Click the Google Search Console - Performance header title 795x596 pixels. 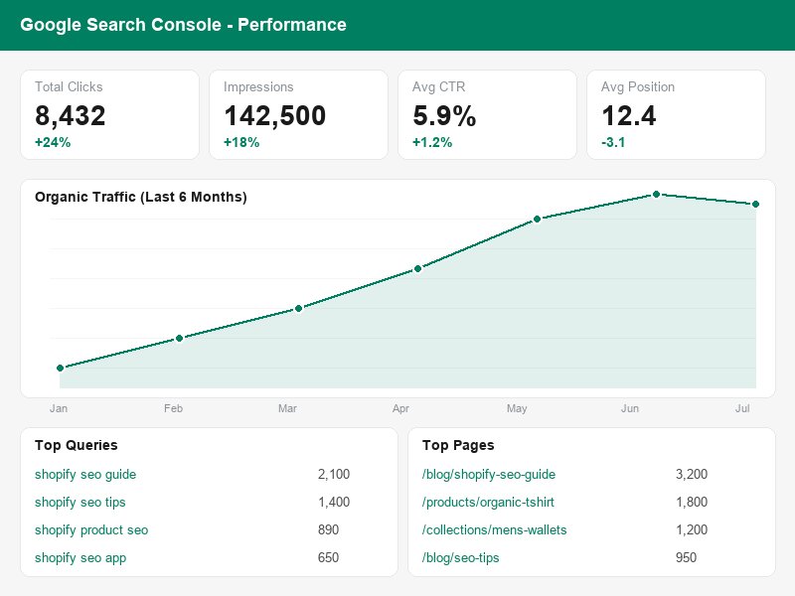tap(183, 25)
